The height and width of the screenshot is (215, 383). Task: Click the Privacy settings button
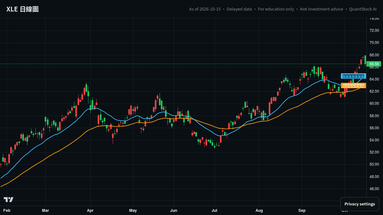click(360, 204)
